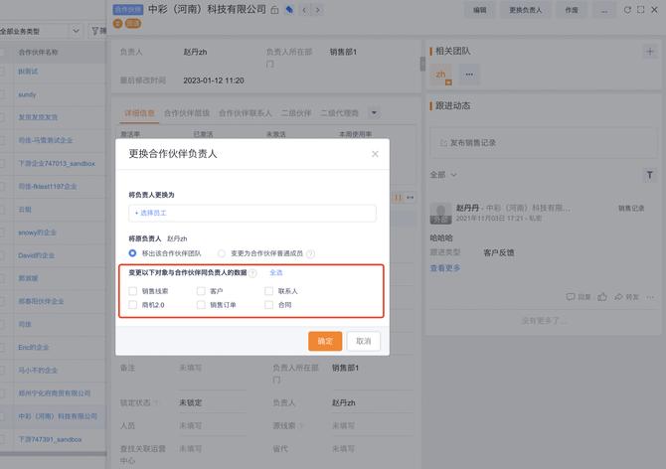Check the 客户 checkbox
The image size is (666, 469).
pos(202,291)
